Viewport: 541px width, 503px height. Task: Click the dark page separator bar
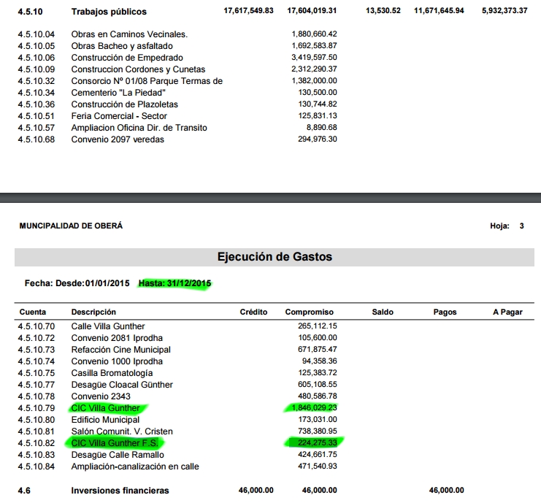270,197
